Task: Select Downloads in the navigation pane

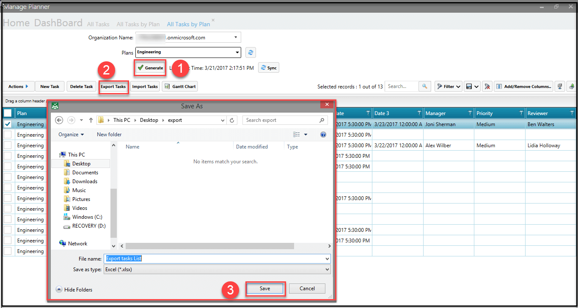Action: pyautogui.click(x=80, y=181)
